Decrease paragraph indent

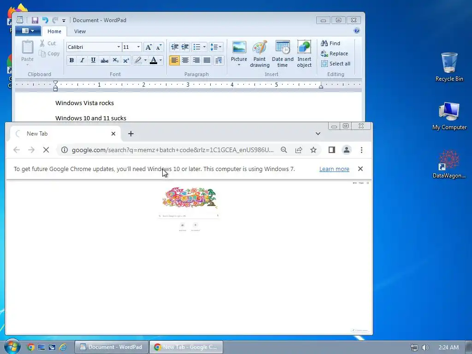[x=175, y=47]
